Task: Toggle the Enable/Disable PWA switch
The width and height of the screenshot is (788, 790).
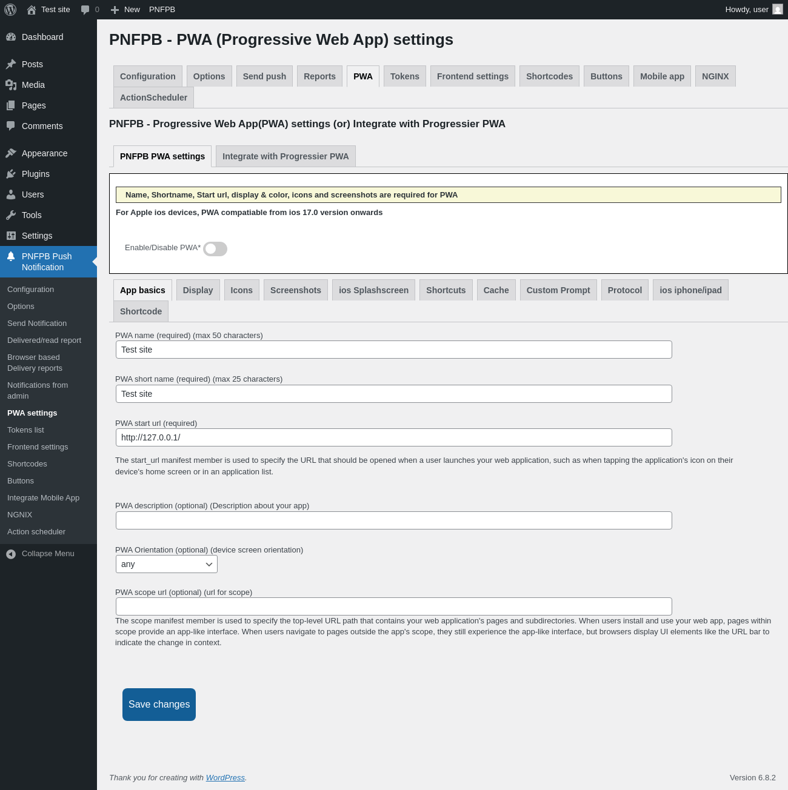Action: tap(215, 249)
